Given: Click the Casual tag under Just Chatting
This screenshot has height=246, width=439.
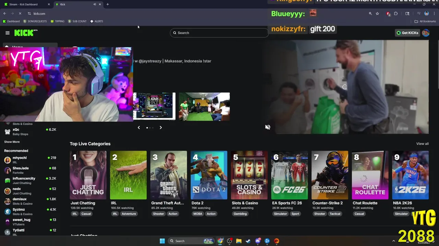Looking at the screenshot, I should tap(86, 214).
